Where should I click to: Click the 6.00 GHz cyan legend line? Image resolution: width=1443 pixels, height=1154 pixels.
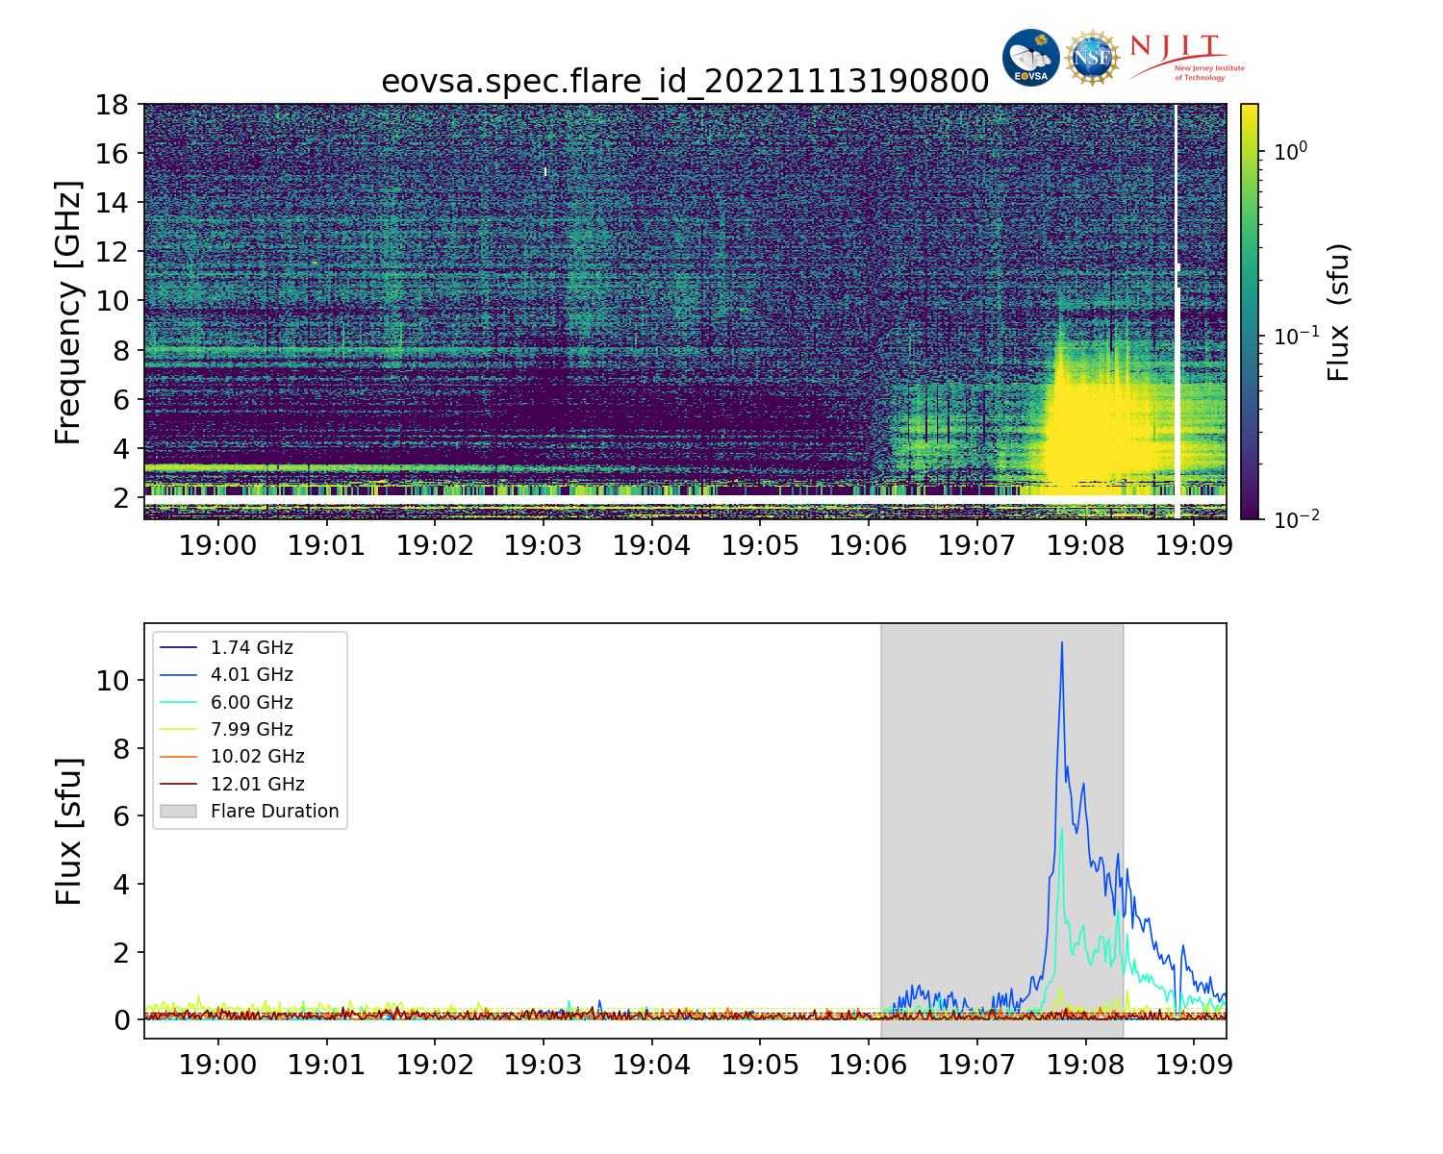click(x=178, y=703)
